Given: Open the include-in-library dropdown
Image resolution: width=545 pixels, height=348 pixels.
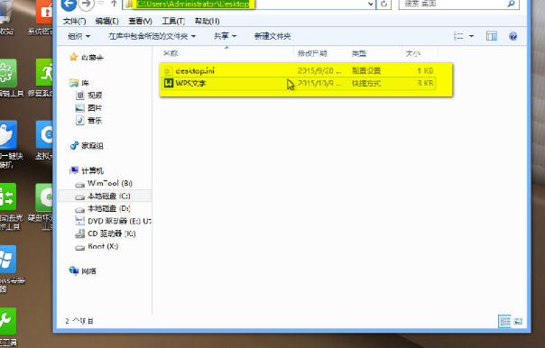Looking at the screenshot, I should 152,36.
